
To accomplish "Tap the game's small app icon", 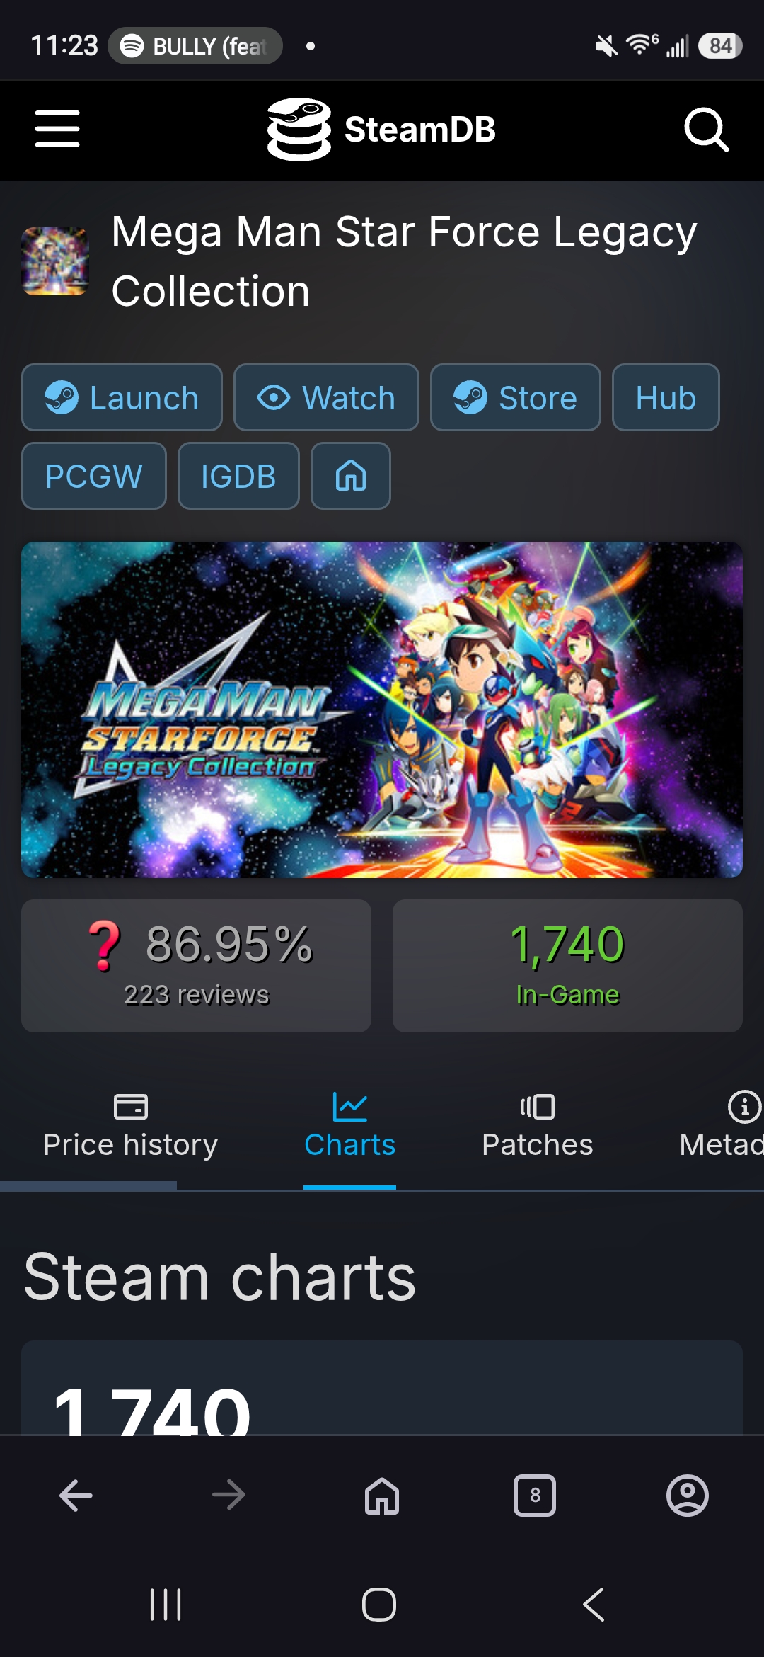I will tap(55, 261).
